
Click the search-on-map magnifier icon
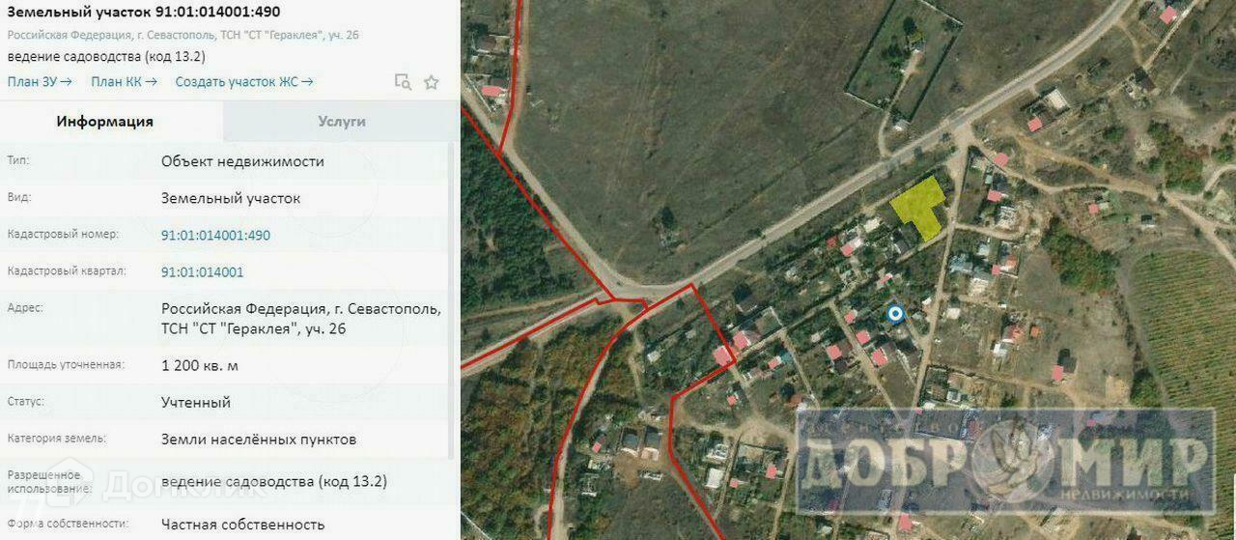pyautogui.click(x=403, y=82)
